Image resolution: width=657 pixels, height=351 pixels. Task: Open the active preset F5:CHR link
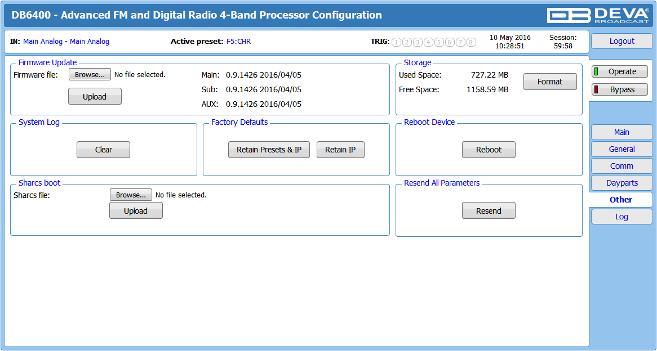pos(238,42)
